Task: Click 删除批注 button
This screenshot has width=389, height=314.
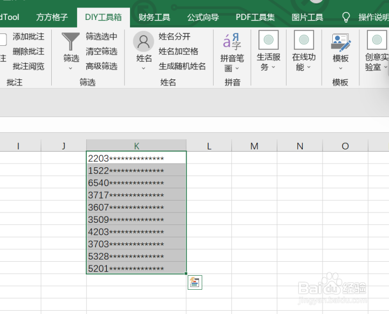Action: [29, 51]
